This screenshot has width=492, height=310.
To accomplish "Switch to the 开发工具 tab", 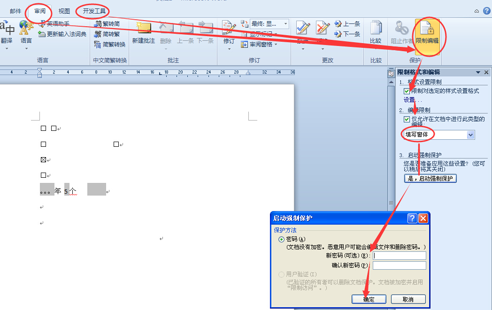I will [x=94, y=11].
